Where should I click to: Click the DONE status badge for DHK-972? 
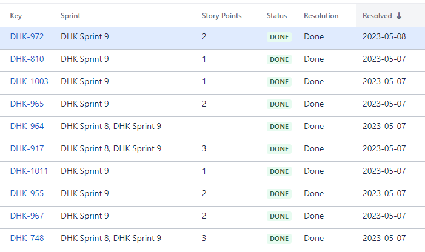[x=279, y=37]
